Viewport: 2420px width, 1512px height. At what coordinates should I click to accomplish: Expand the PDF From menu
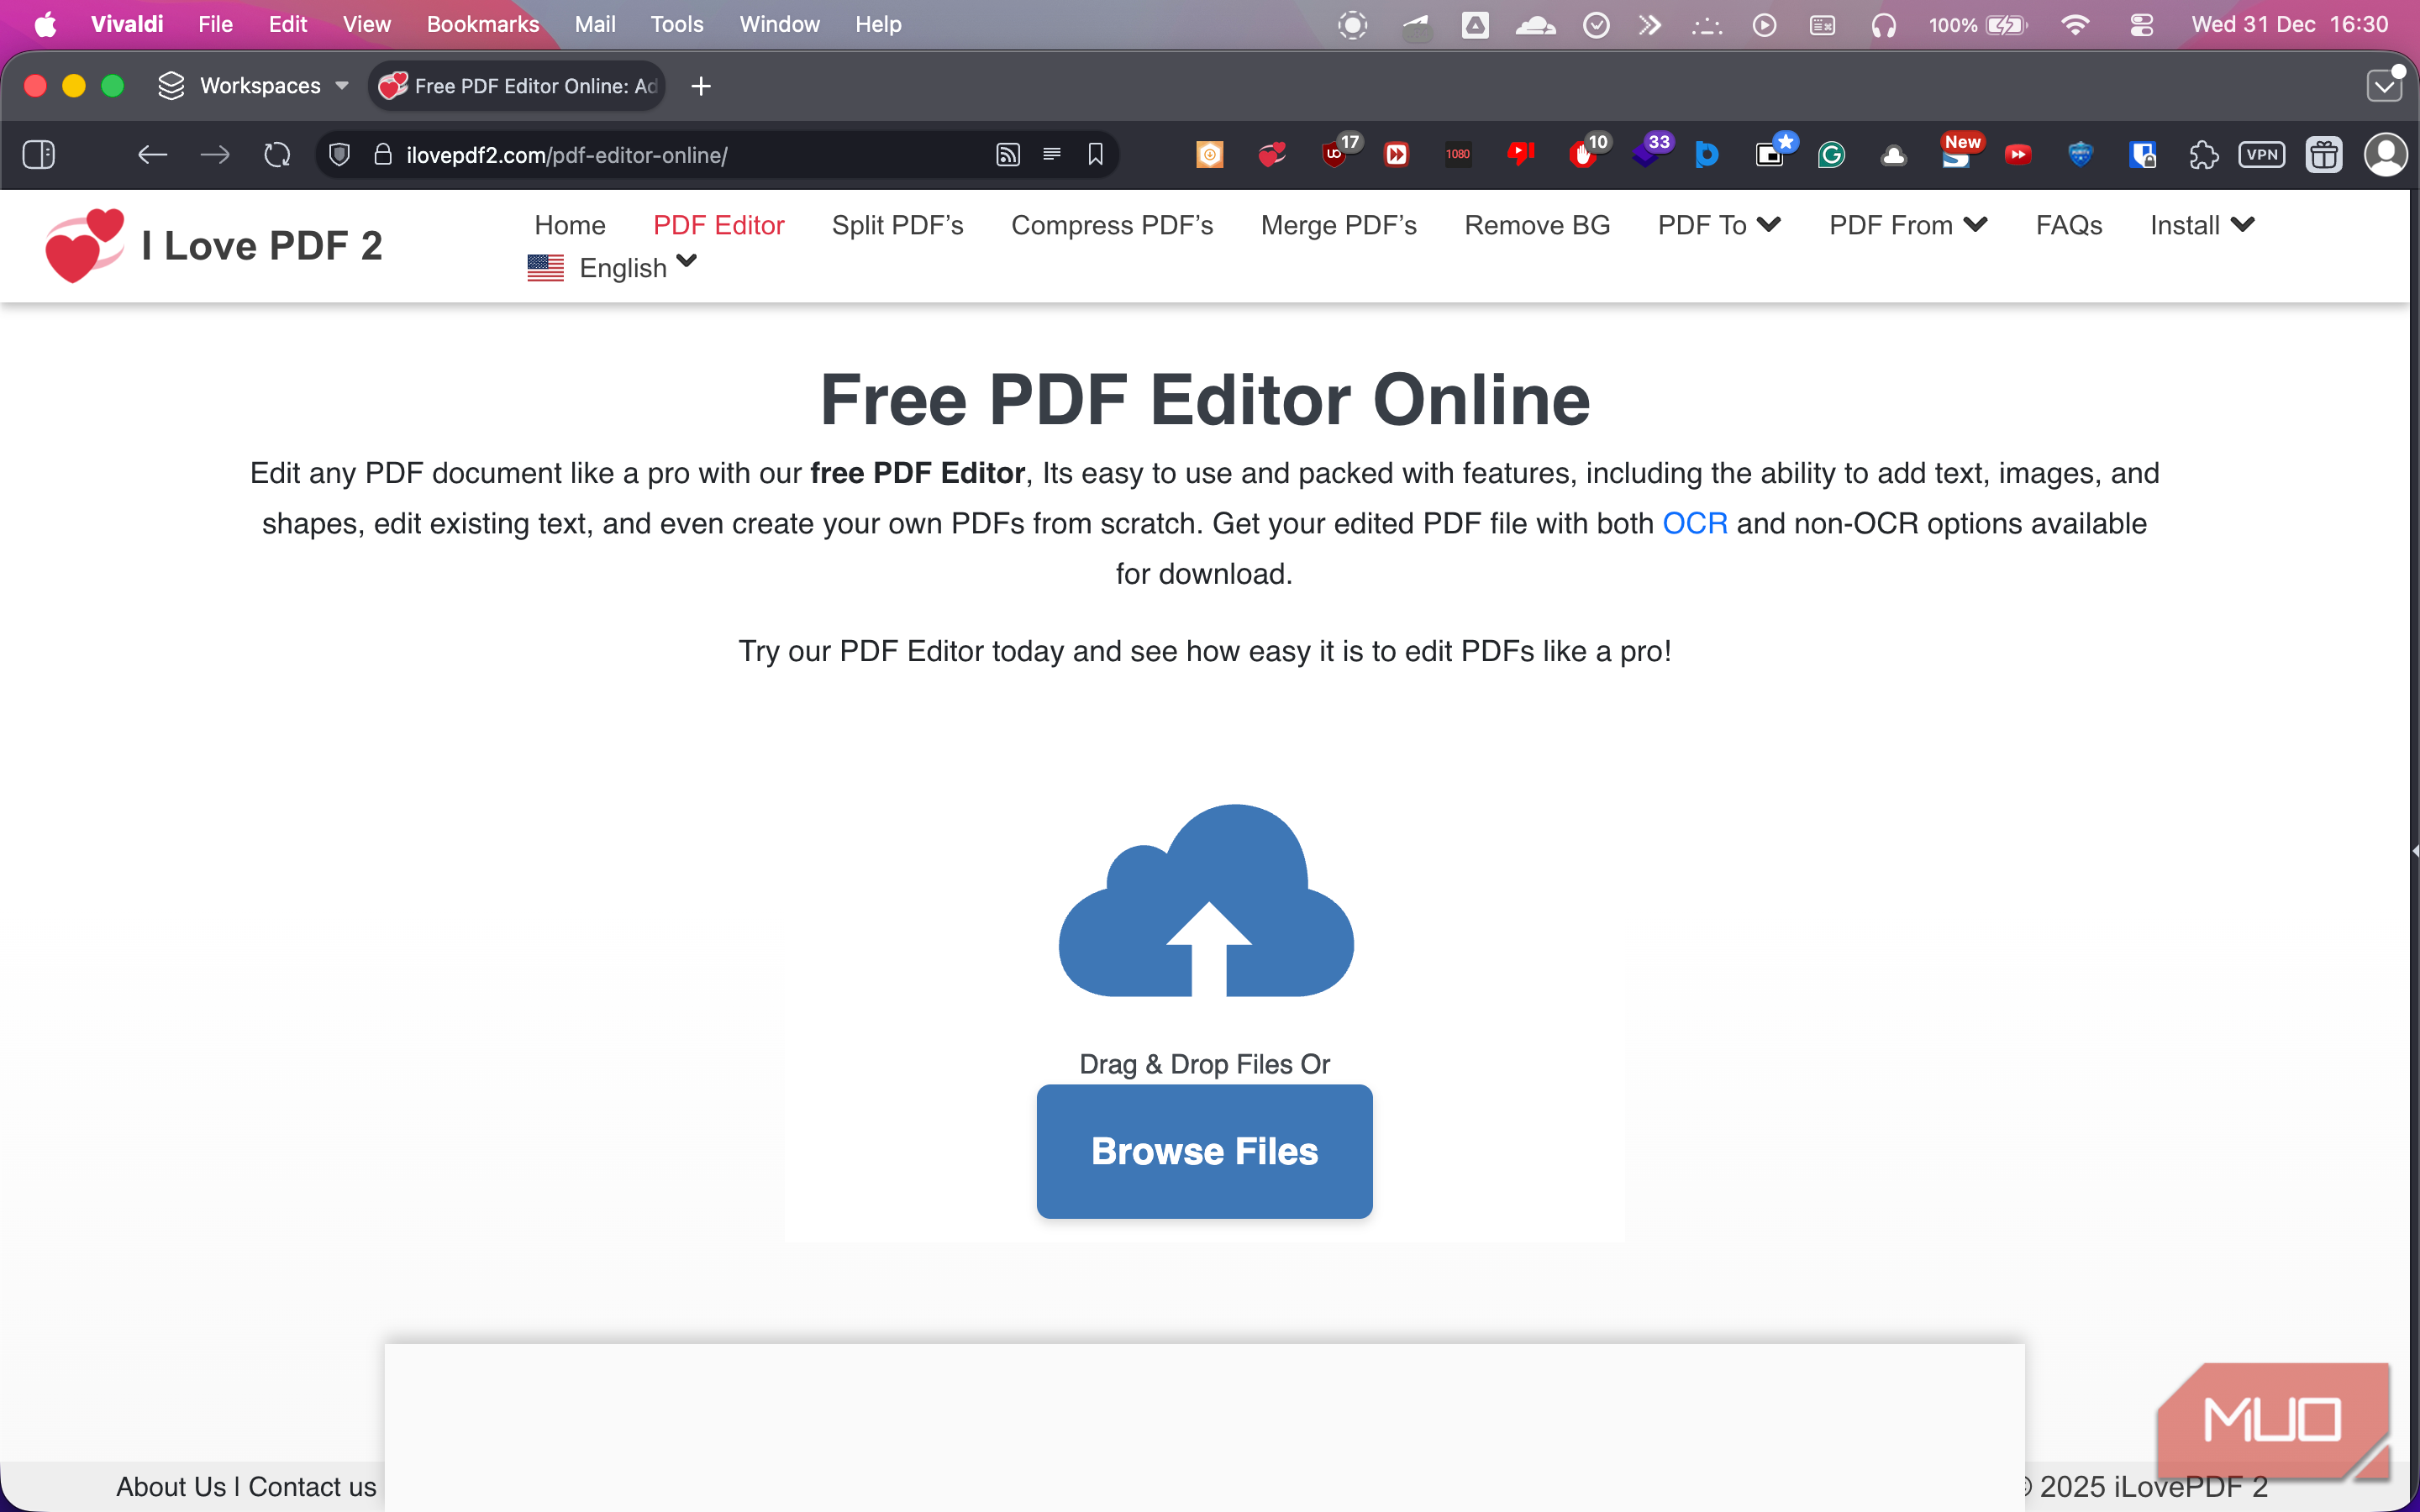click(1908, 225)
